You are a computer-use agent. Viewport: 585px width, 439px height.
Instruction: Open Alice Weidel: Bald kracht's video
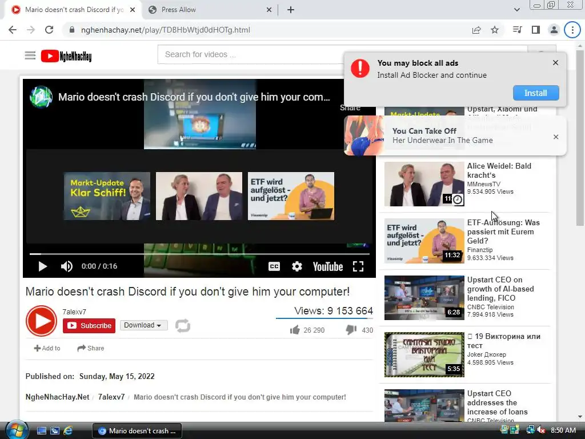(499, 170)
